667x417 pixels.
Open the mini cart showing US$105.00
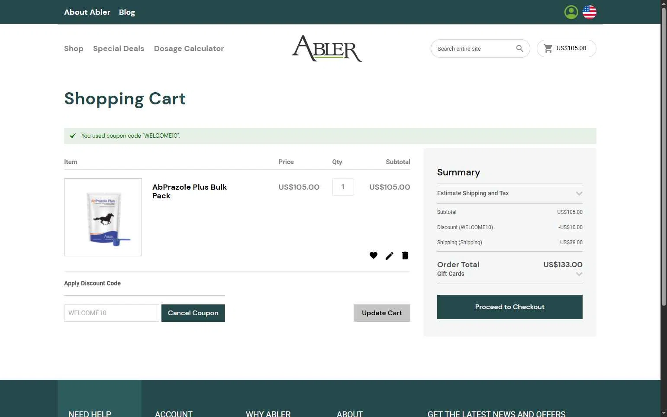566,48
